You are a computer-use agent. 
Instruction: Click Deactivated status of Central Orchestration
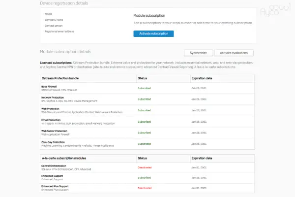pos(145,167)
